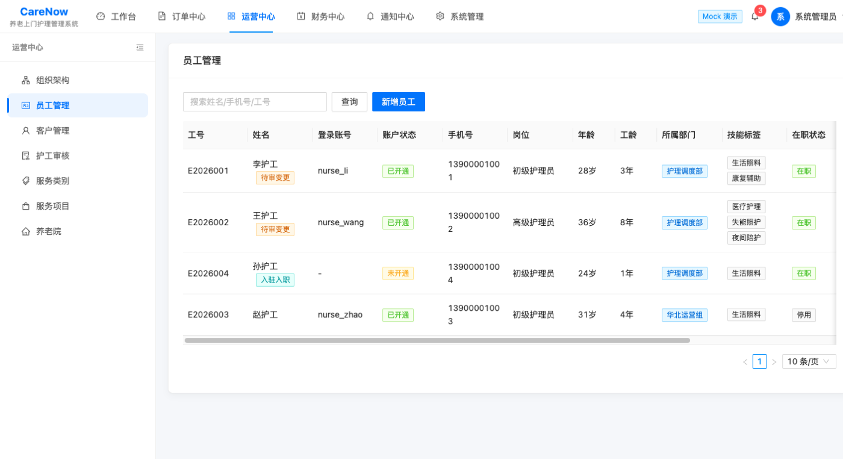Viewport: 843px width, 459px height.
Task: Click the 系统管理员 user name
Action: click(816, 17)
